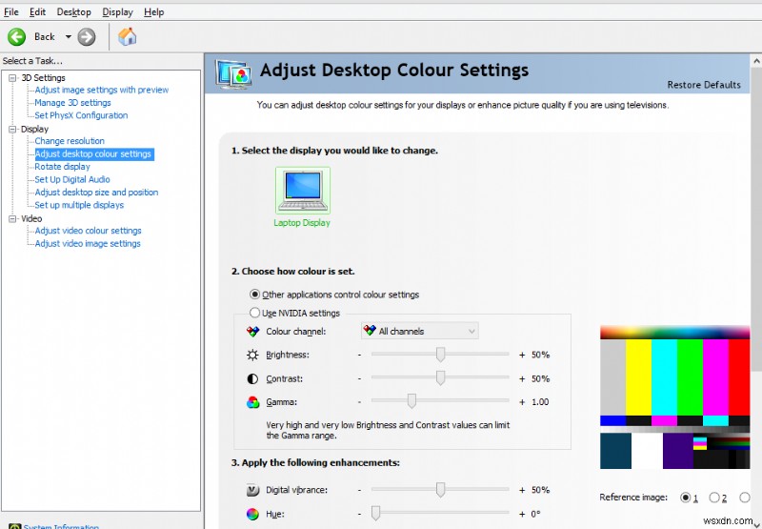
Task: Open Manage 3D settings
Action: [72, 103]
